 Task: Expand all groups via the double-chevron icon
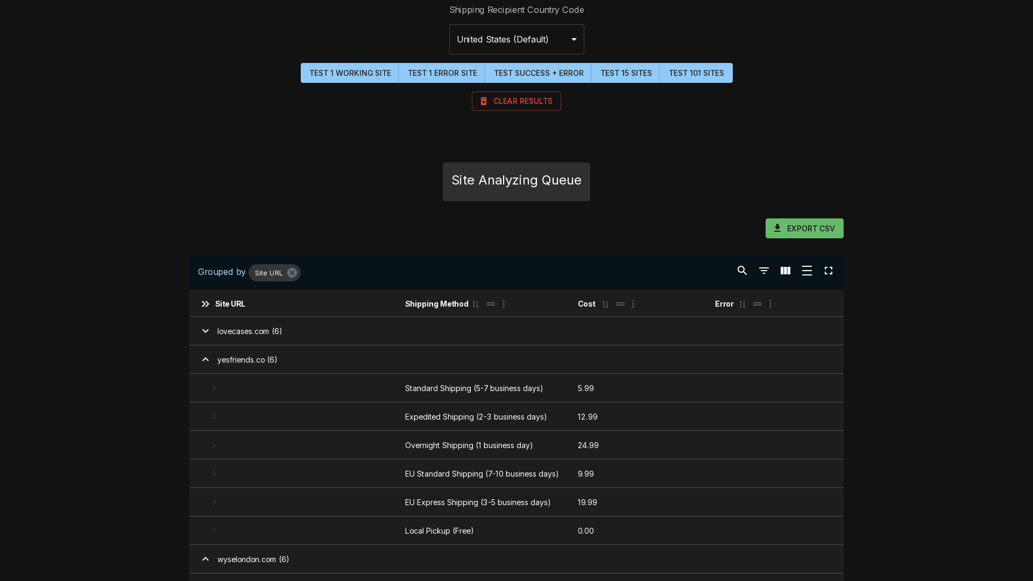pyautogui.click(x=206, y=304)
